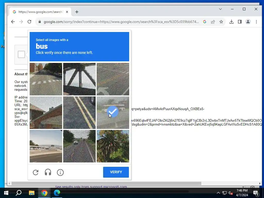Click the Chrome taskbar icon
This screenshot has height=198, width=264.
(44, 193)
